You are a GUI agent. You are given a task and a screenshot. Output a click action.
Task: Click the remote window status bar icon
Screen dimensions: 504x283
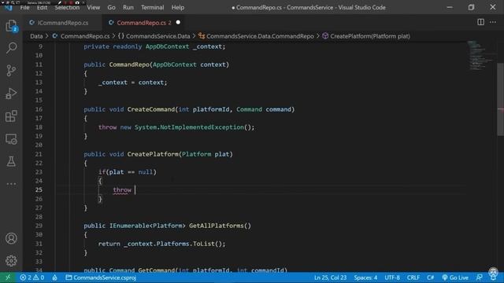(8, 277)
